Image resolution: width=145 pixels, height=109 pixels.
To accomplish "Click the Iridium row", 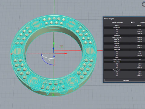I will (x=124, y=46).
